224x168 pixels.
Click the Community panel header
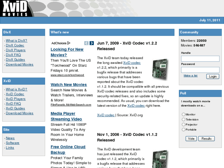(x=200, y=32)
